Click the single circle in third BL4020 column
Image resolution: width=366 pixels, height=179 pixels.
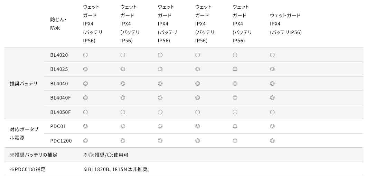click(160, 55)
